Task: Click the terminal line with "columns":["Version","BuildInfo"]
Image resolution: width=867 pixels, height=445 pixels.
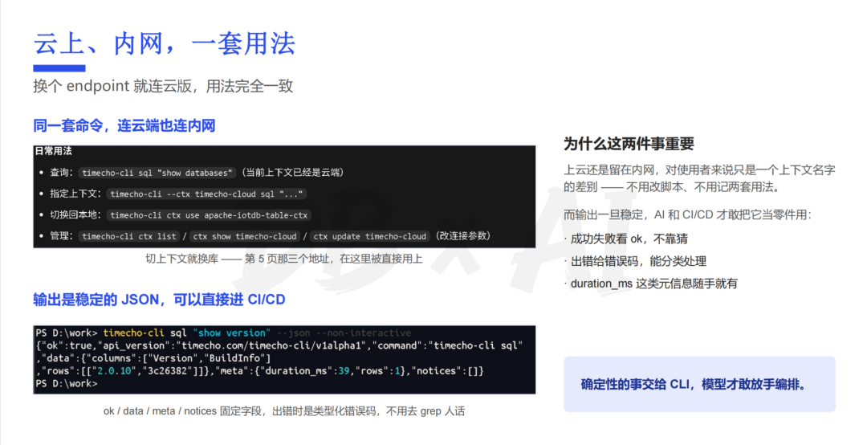Action: [153, 358]
